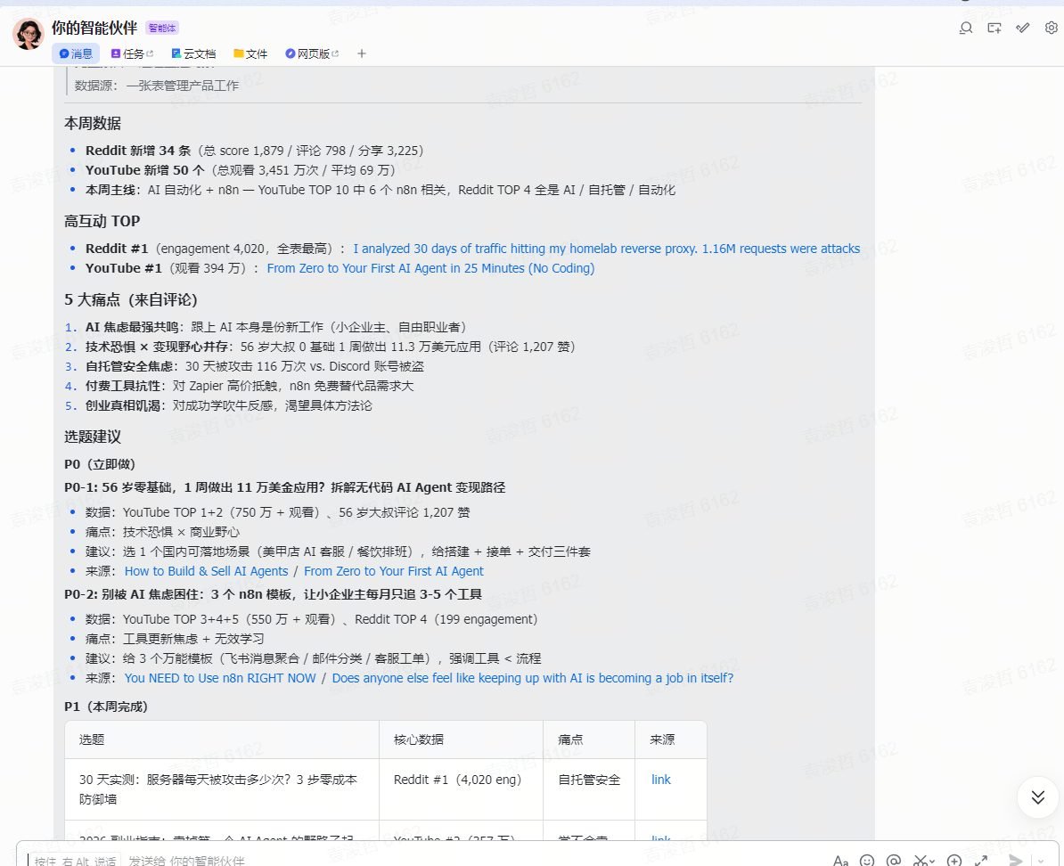The width and height of the screenshot is (1064, 866).
Task: Open the link in the 自托管安全 table row
Action: coord(661,780)
